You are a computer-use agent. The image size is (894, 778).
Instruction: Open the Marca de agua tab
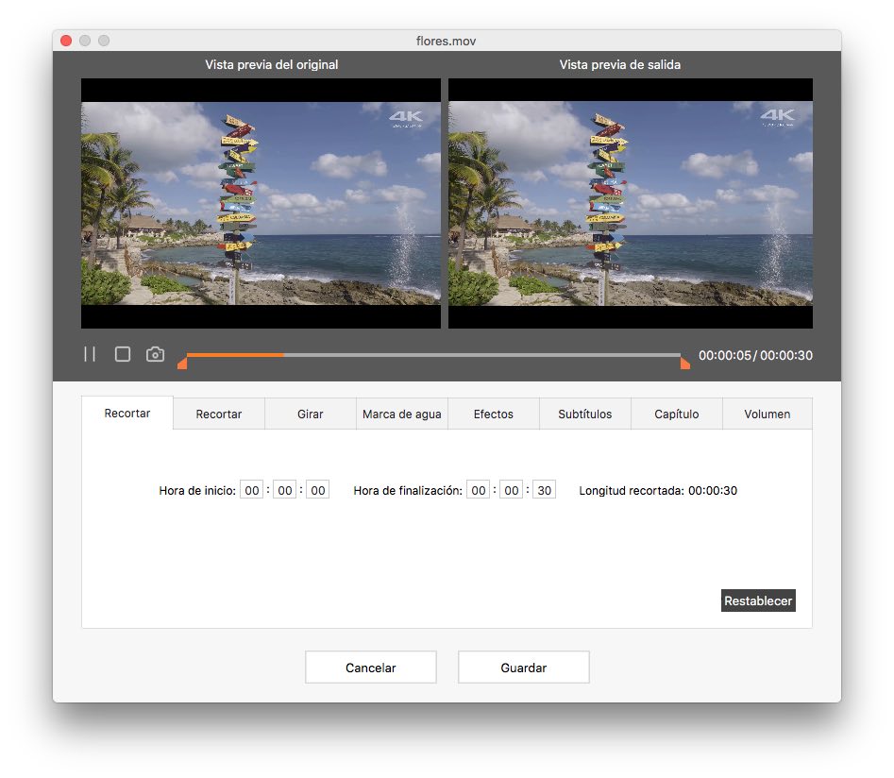pos(401,414)
